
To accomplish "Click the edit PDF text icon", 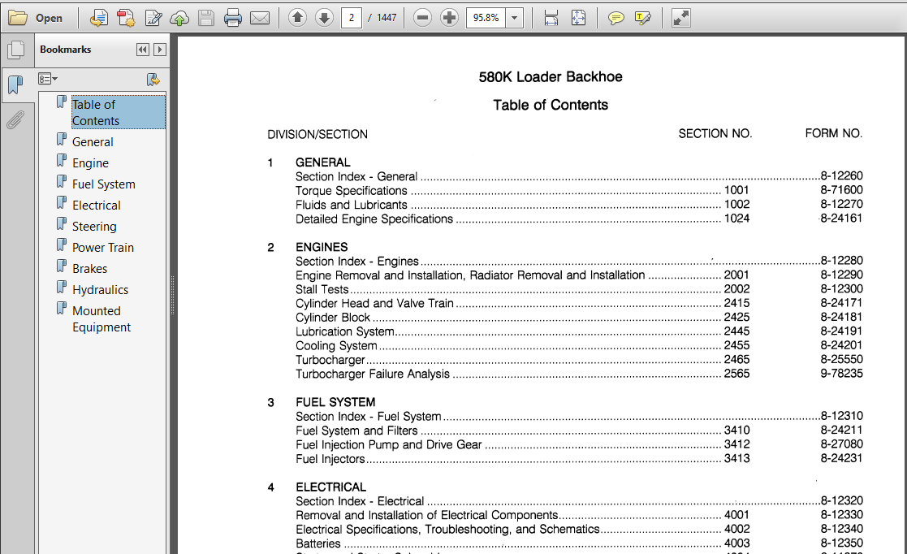I will click(x=153, y=18).
